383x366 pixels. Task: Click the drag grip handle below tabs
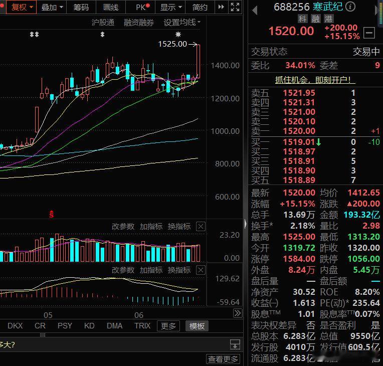coord(43,335)
